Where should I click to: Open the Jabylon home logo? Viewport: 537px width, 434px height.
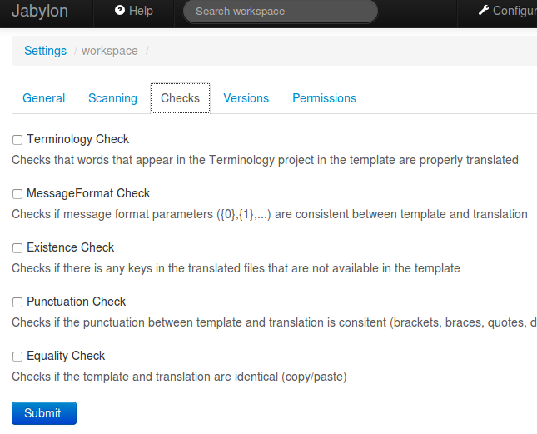click(x=40, y=12)
